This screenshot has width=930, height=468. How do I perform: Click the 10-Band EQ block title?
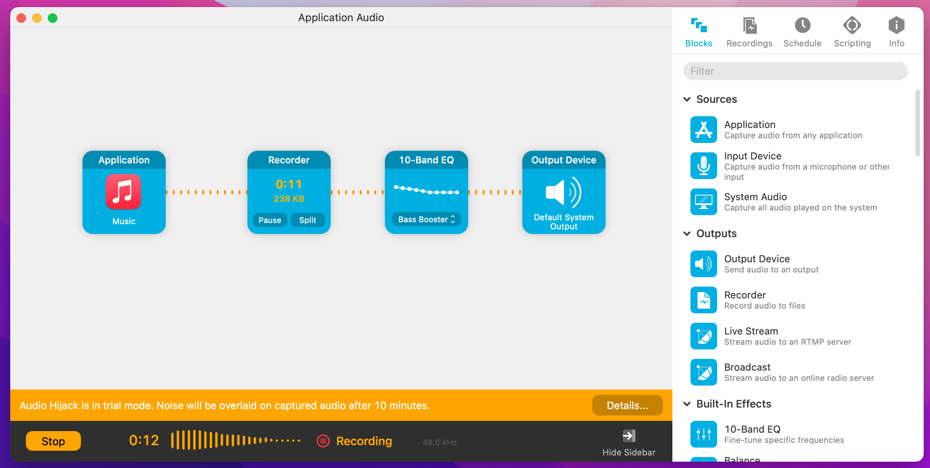(x=427, y=160)
